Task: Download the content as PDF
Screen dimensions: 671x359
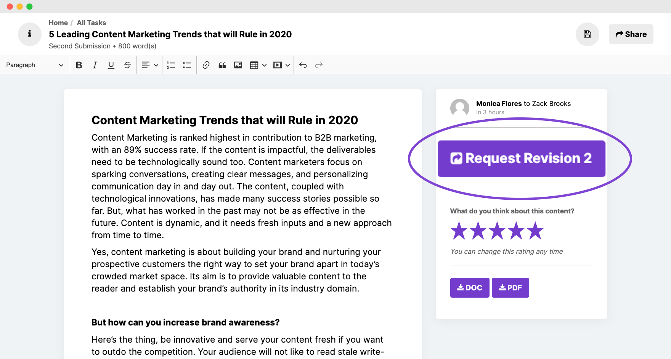Action: (510, 288)
